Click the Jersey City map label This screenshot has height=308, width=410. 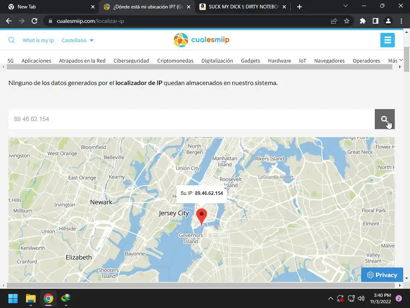pos(174,213)
